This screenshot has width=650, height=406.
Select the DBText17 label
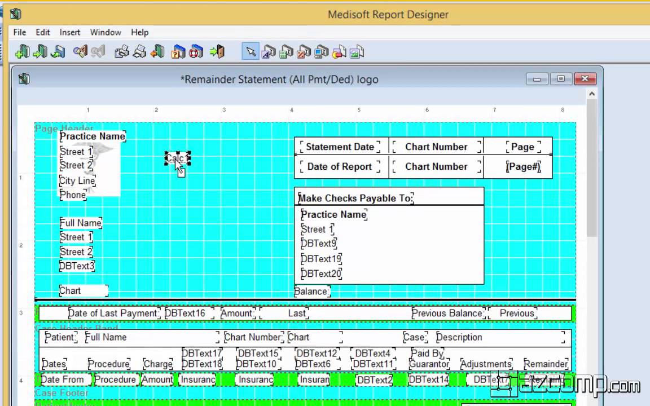pos(202,354)
